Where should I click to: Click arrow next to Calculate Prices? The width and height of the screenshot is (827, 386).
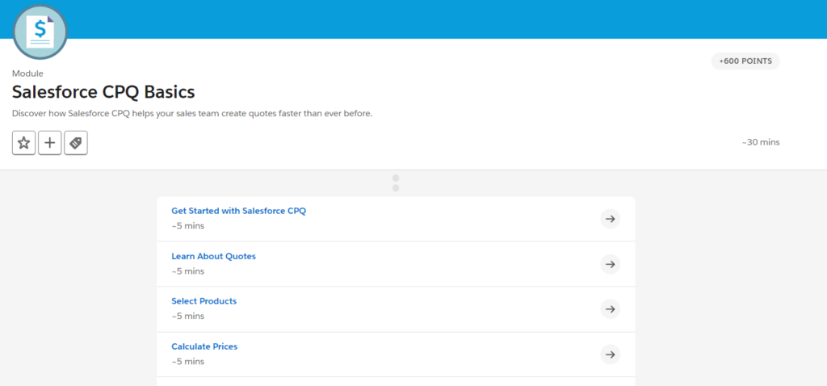click(x=611, y=355)
